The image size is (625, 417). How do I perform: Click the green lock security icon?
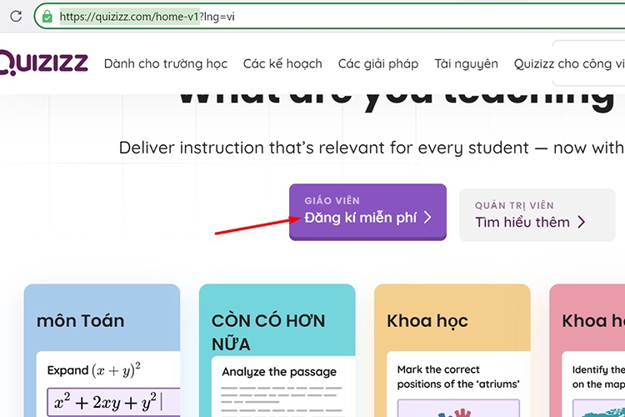pos(47,17)
